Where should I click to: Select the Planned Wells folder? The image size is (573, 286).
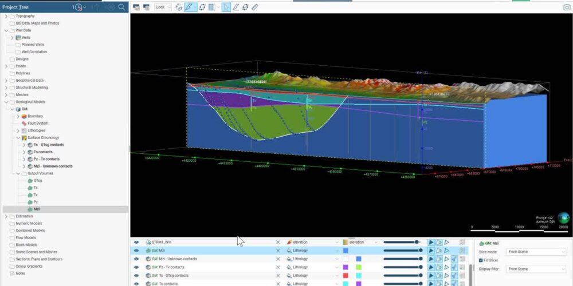tap(33, 45)
